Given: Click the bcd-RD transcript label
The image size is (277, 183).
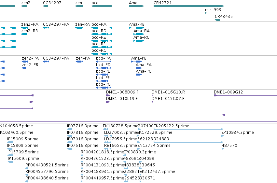Looking at the screenshot, I should pyautogui.click(x=99, y=31).
